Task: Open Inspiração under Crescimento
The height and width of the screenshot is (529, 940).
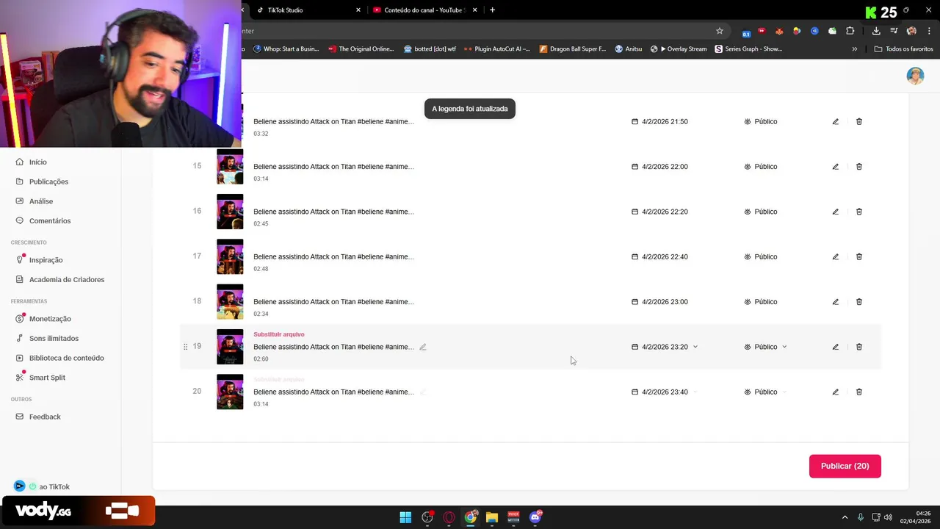Action: (x=39, y=260)
